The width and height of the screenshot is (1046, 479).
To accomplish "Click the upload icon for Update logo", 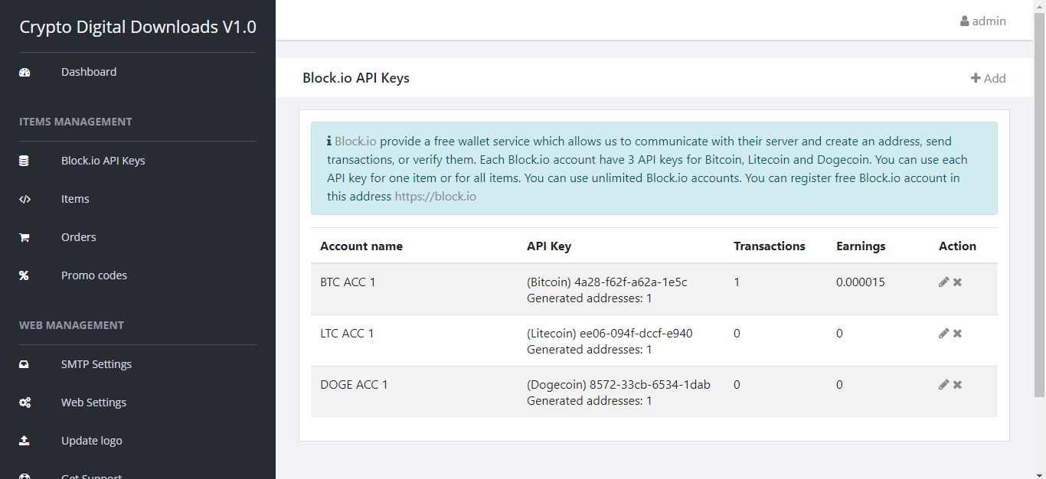I will coord(25,441).
